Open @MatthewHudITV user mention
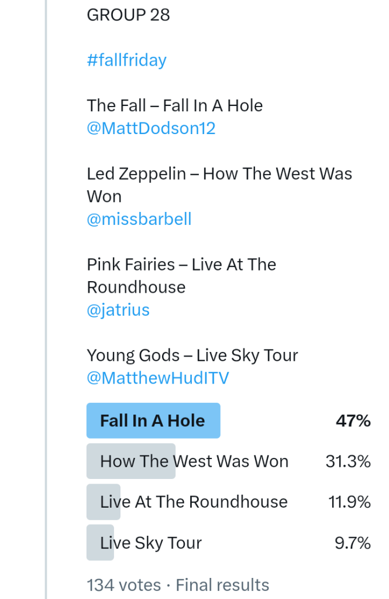This screenshot has height=599, width=389. click(158, 378)
